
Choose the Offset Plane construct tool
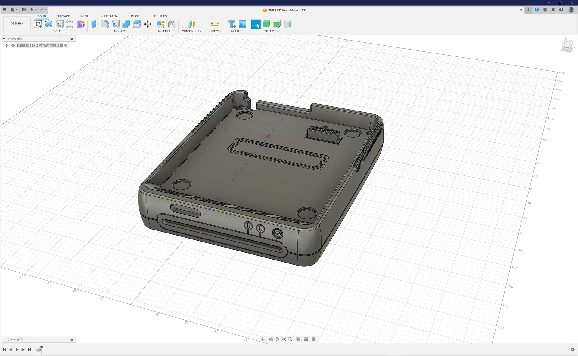point(191,24)
